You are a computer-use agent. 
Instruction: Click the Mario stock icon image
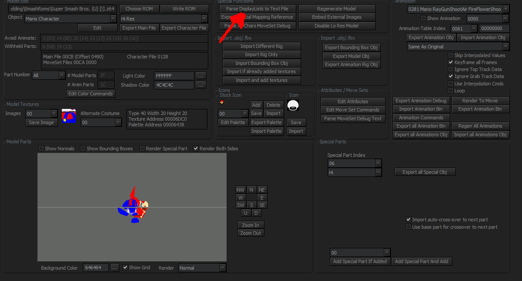(x=222, y=102)
